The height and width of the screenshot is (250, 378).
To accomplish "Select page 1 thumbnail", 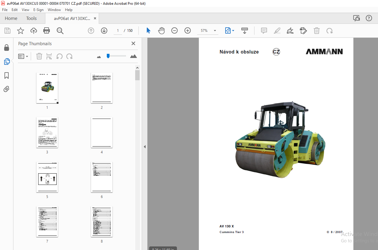I will tap(47, 88).
